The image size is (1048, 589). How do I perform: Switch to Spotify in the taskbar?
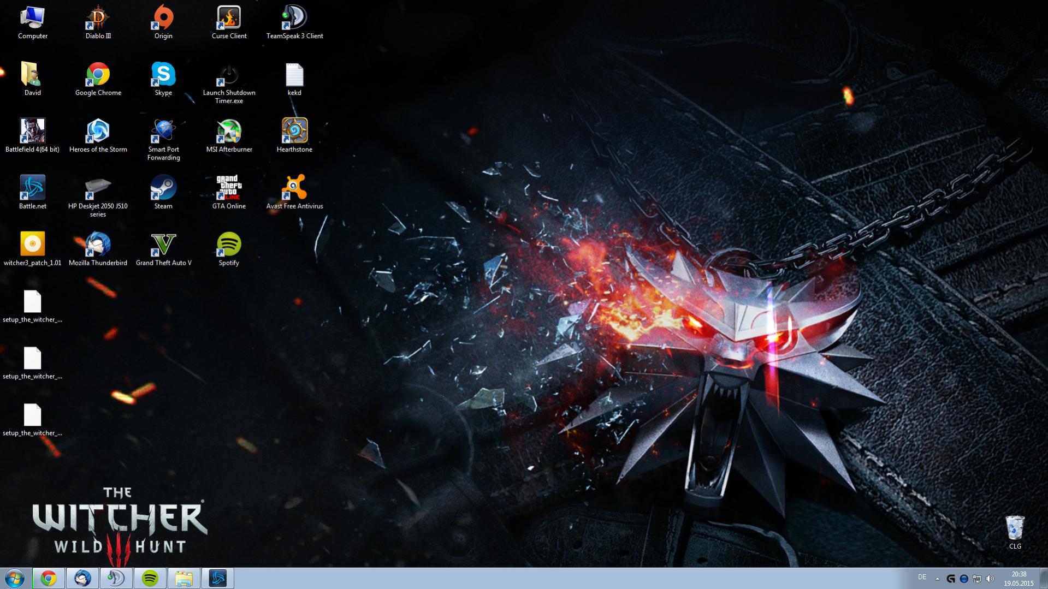150,578
